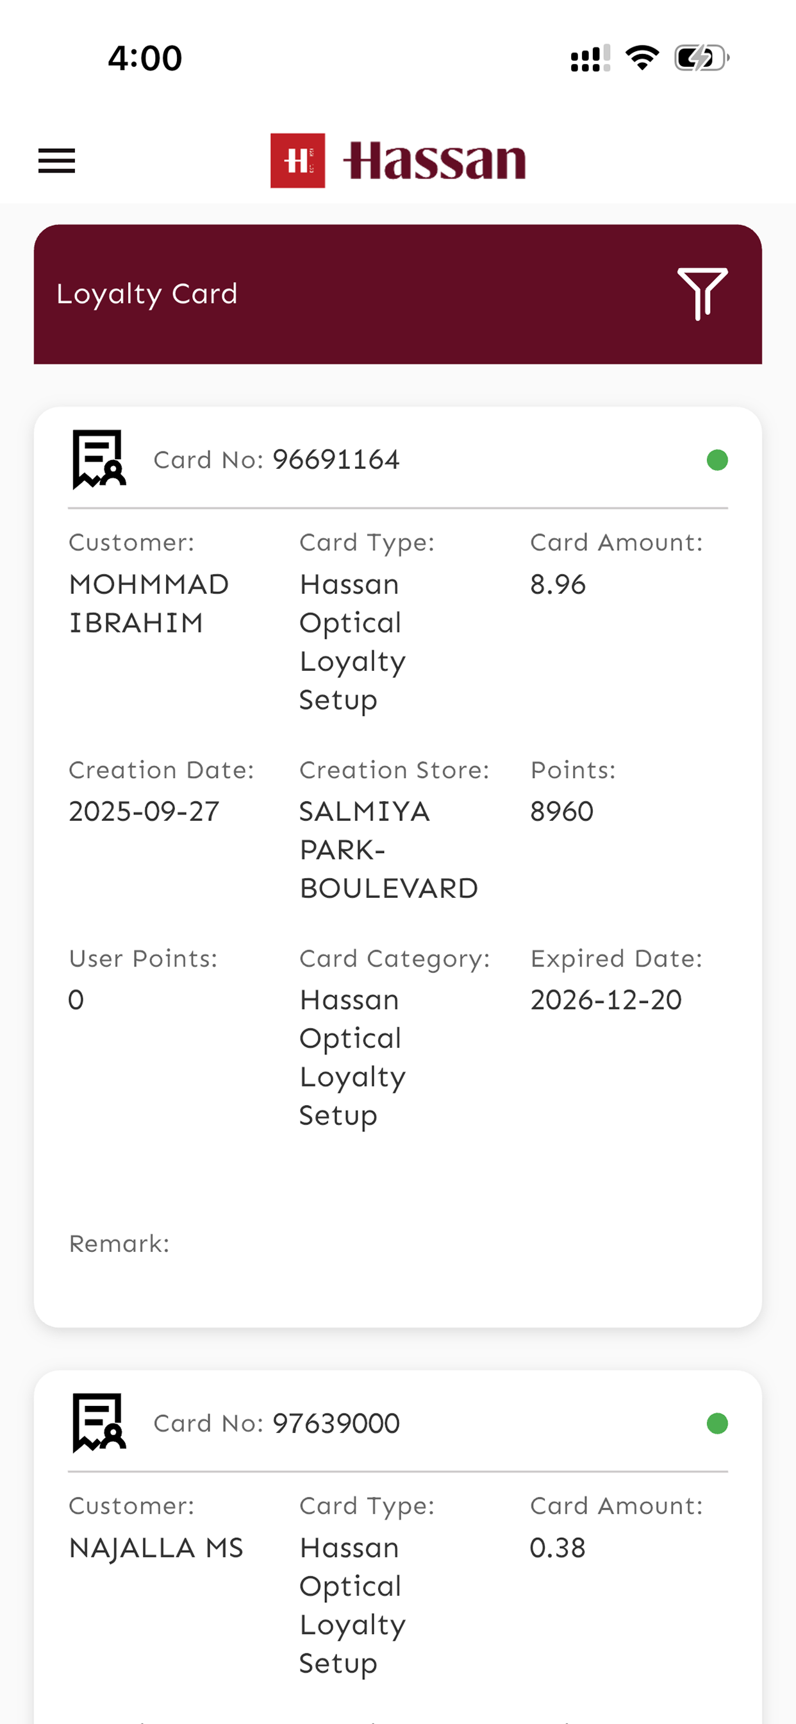Tap the 8960 points value
This screenshot has width=796, height=1724.
(x=562, y=811)
